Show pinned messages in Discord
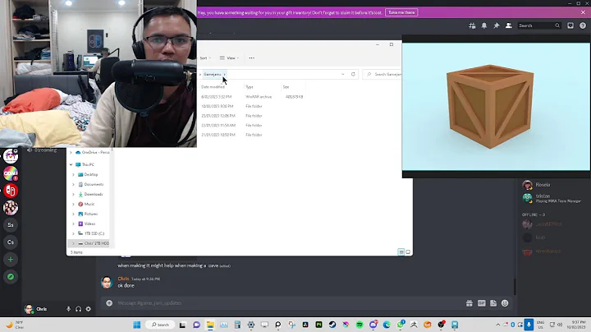Image resolution: width=591 pixels, height=332 pixels. (x=497, y=25)
